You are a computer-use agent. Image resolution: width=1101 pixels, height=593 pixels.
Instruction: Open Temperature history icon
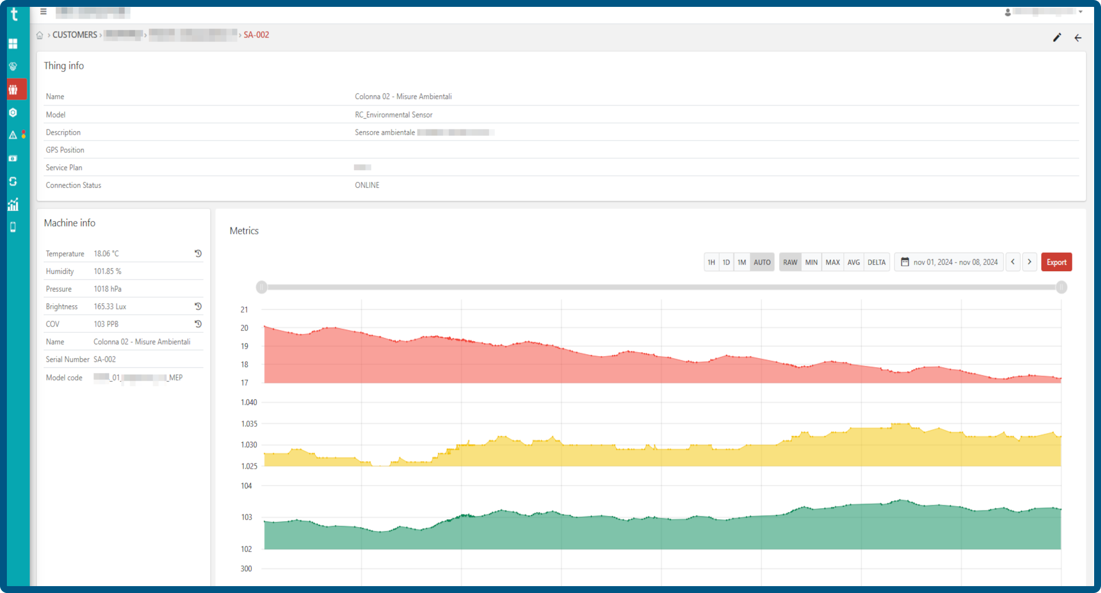198,253
